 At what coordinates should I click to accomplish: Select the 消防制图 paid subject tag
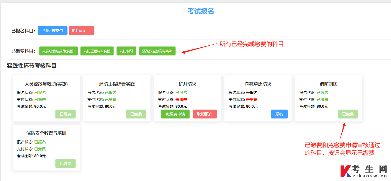point(126,51)
